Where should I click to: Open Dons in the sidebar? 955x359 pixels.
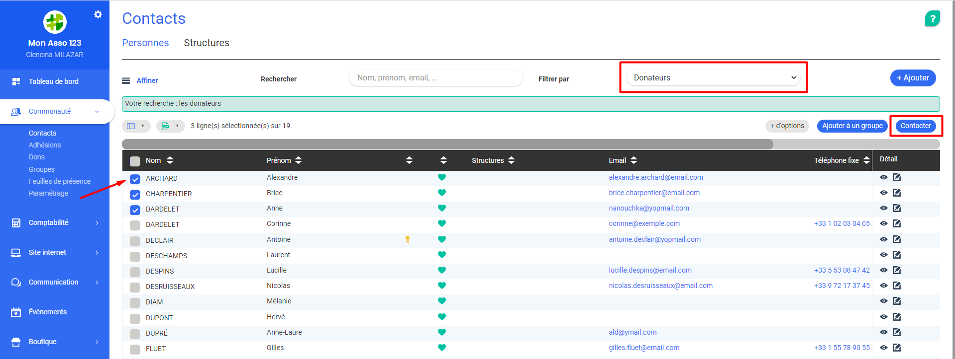pyautogui.click(x=37, y=157)
